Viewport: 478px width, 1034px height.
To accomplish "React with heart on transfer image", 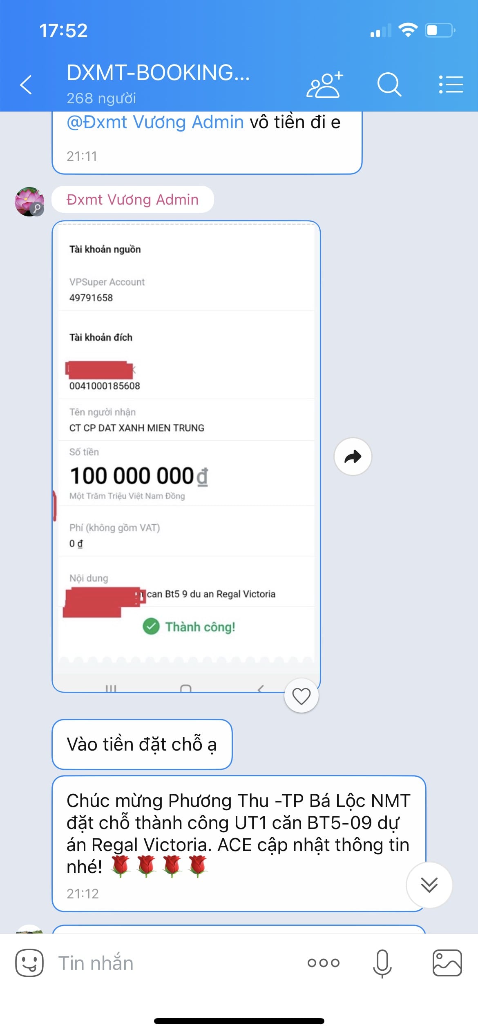I will (x=302, y=696).
